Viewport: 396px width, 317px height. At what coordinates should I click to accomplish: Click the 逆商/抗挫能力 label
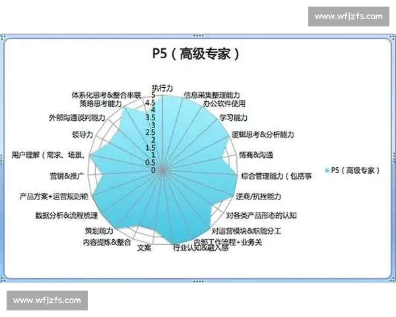(258, 196)
